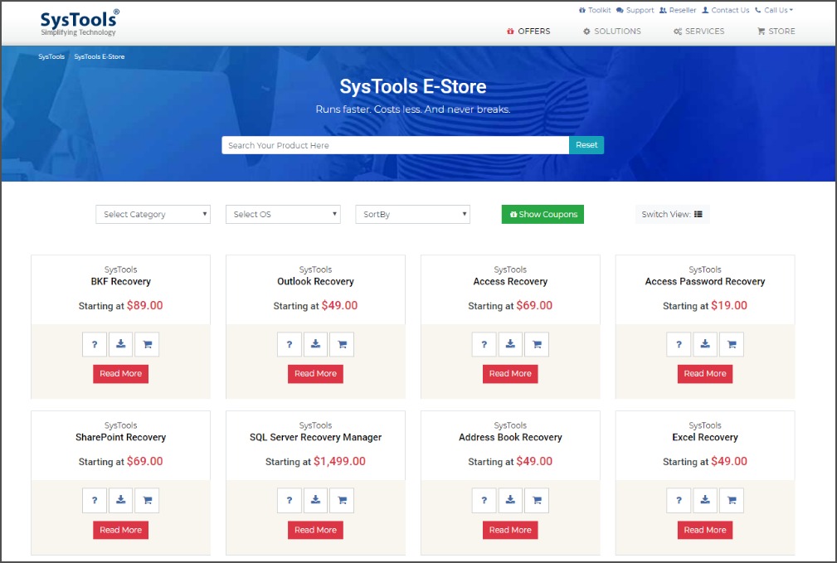Open help icon for Outlook Recovery
837x563 pixels.
point(290,344)
